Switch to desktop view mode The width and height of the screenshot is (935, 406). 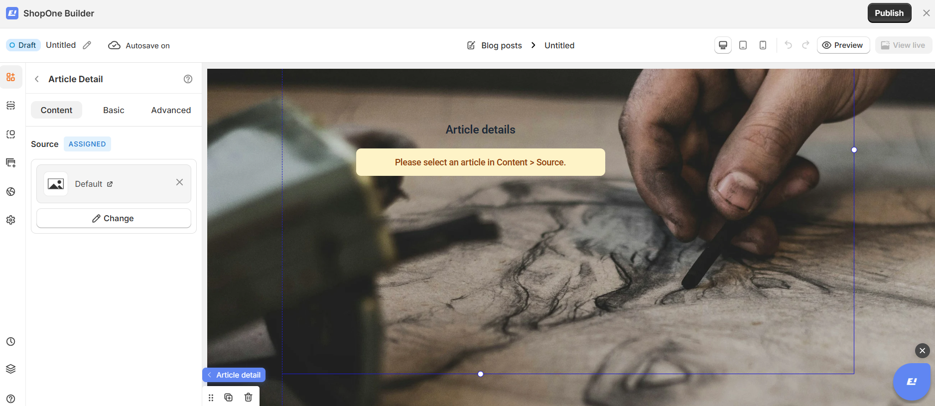point(723,45)
